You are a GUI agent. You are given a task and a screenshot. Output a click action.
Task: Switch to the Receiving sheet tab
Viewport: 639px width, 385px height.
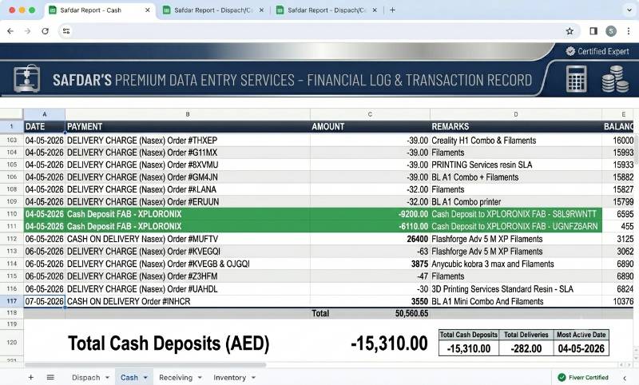coord(176,378)
